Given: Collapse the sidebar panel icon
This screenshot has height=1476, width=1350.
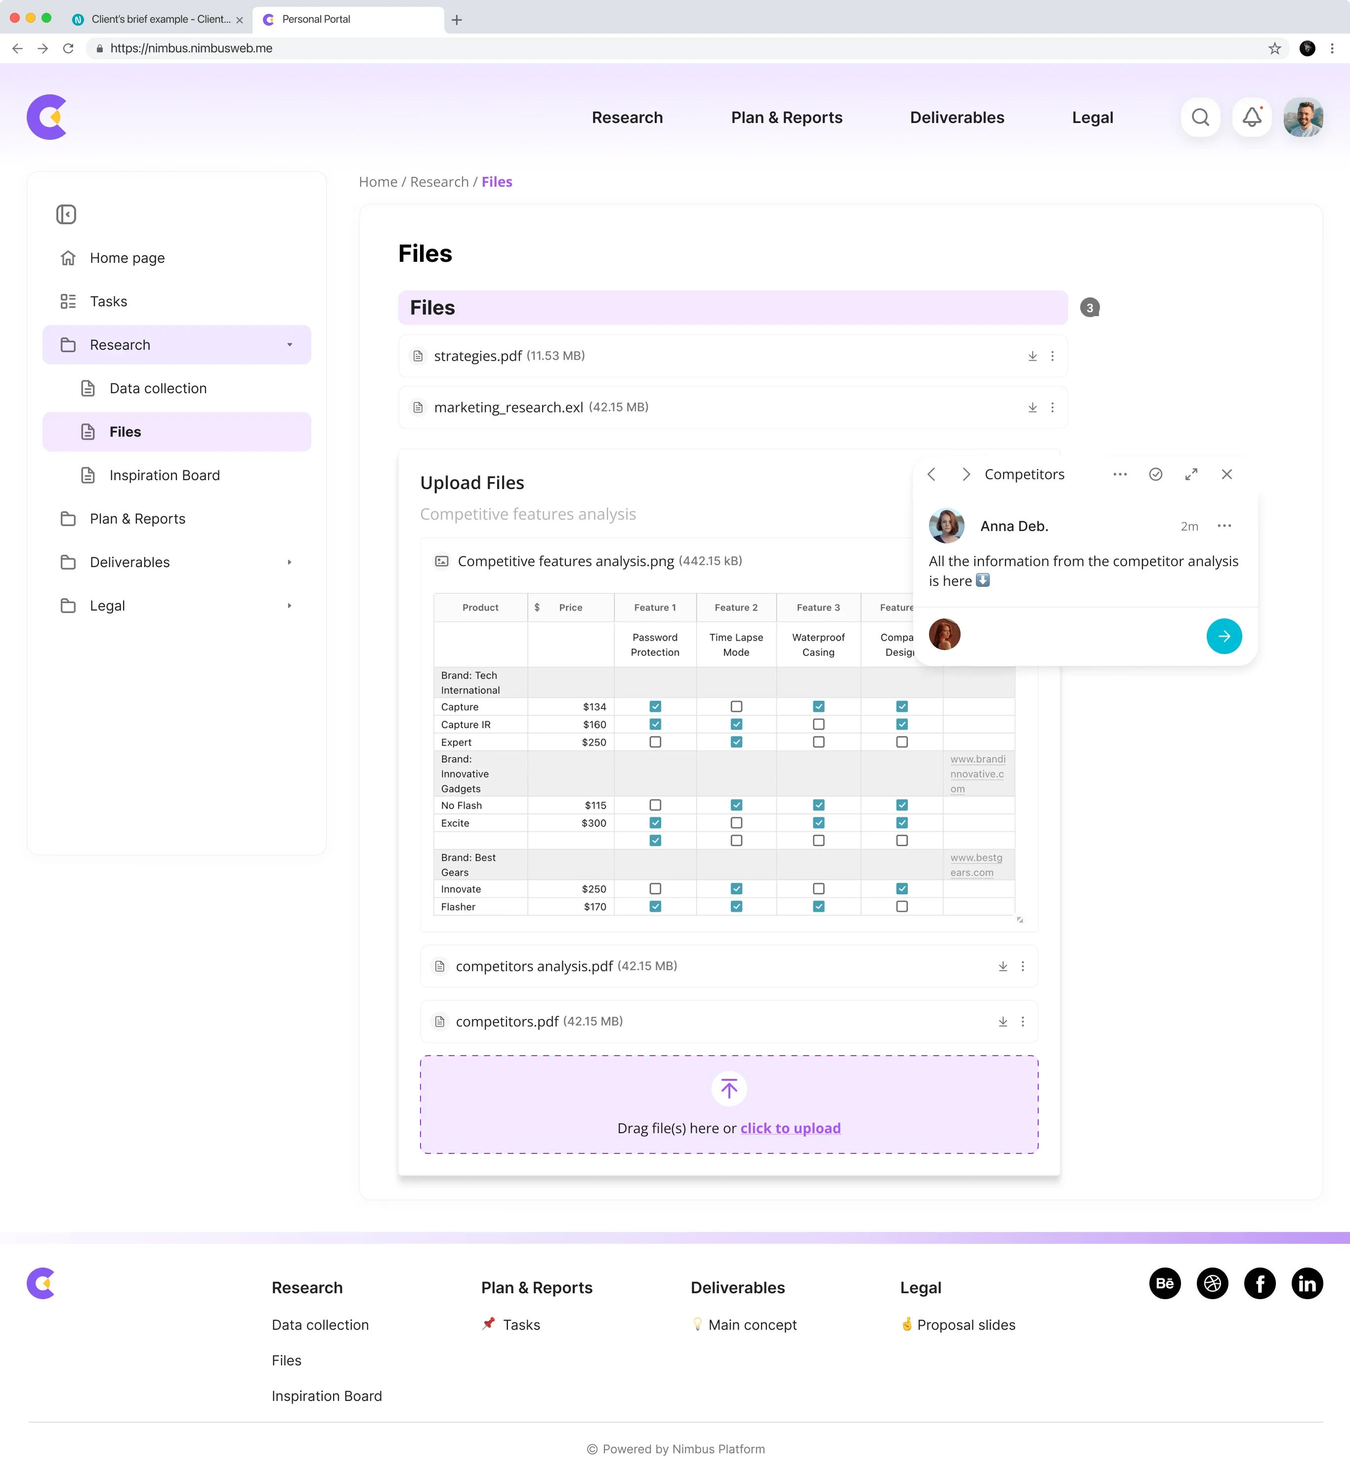Looking at the screenshot, I should [66, 214].
